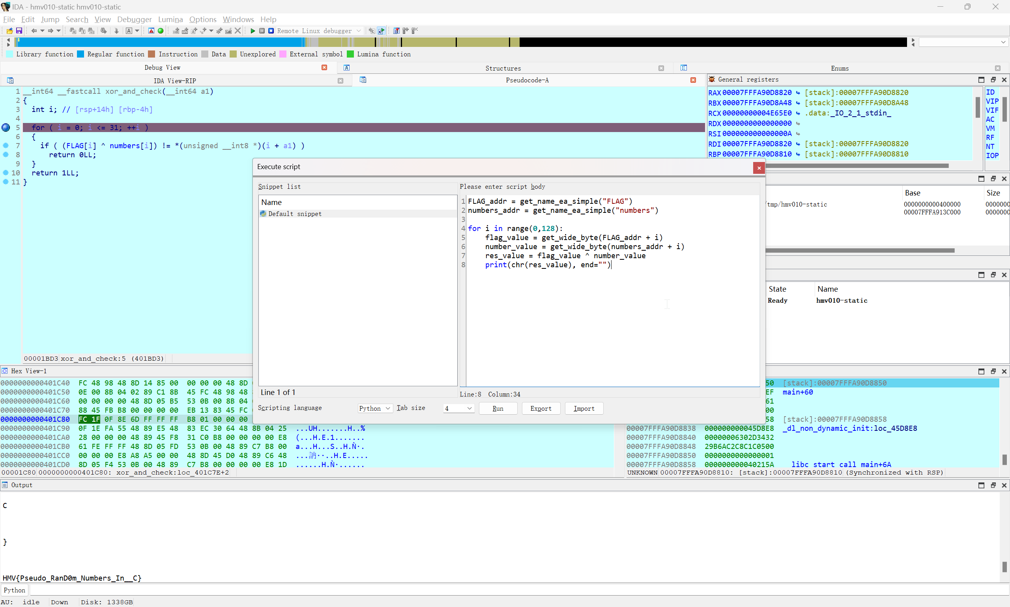Terminate the process with the stop icon

(x=271, y=31)
